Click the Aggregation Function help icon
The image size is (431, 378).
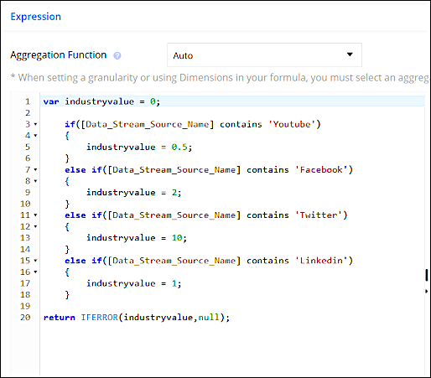(117, 55)
